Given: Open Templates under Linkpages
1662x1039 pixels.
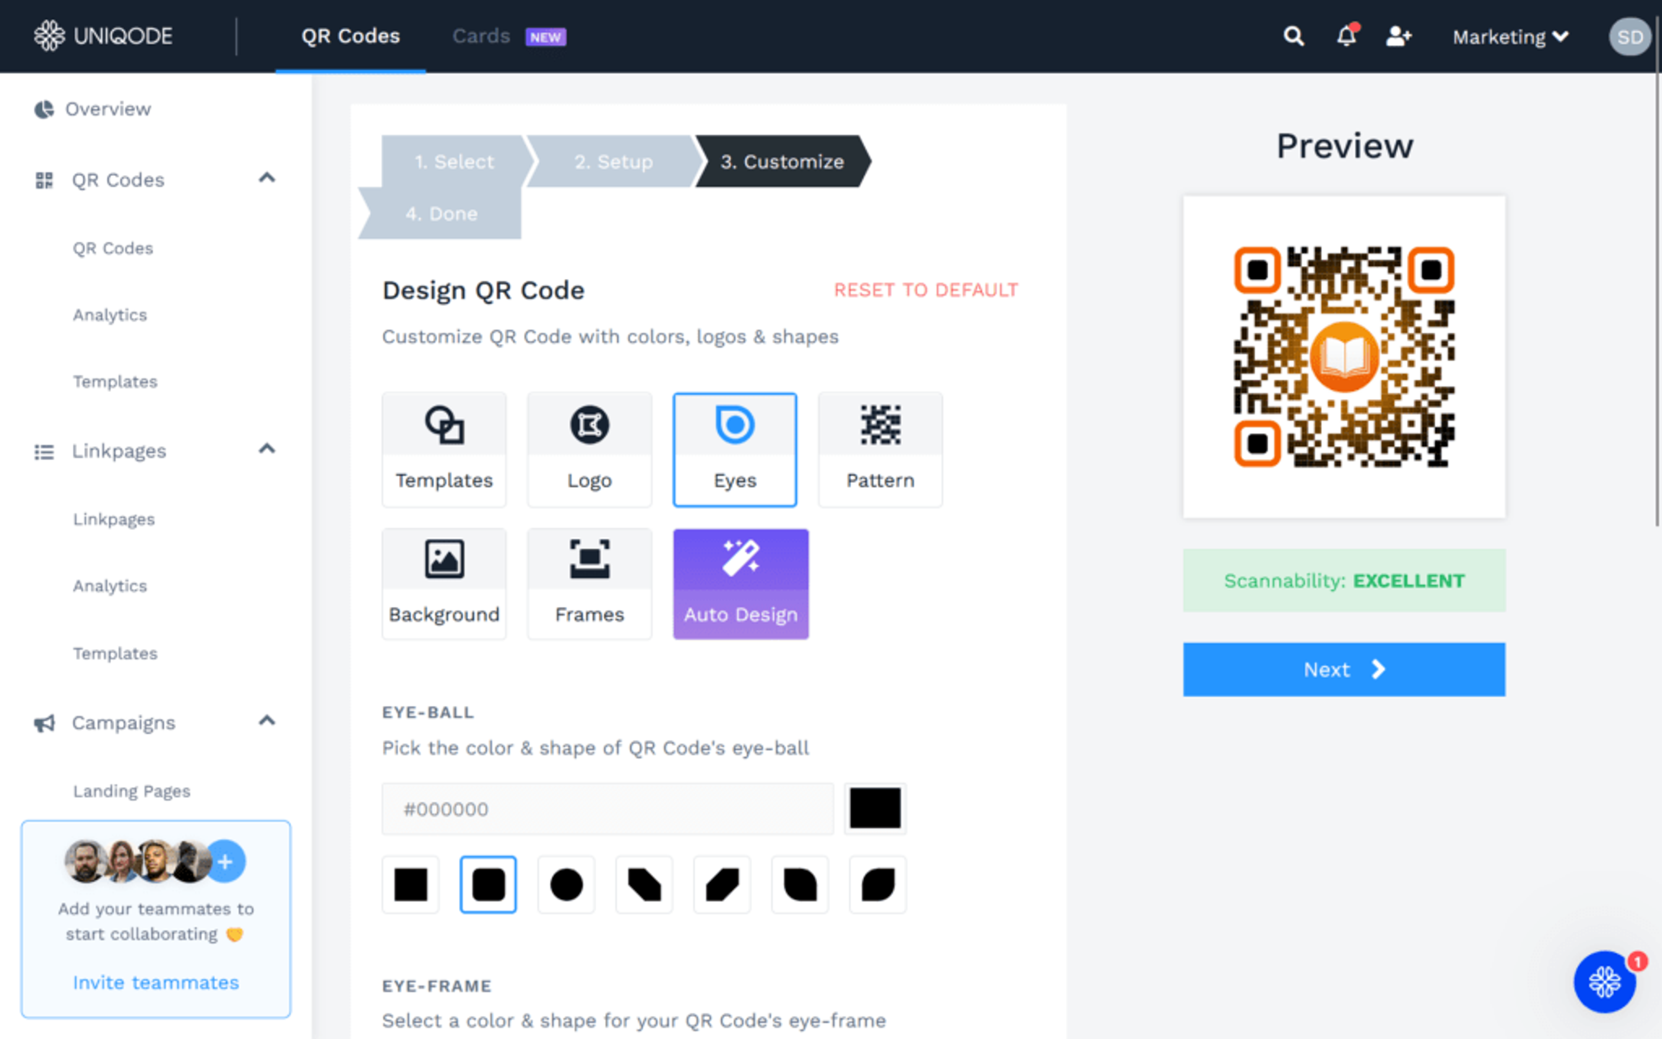Looking at the screenshot, I should (116, 654).
